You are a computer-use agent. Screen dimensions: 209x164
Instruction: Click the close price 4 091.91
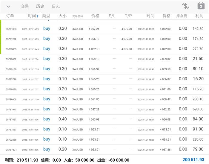coord(165,139)
